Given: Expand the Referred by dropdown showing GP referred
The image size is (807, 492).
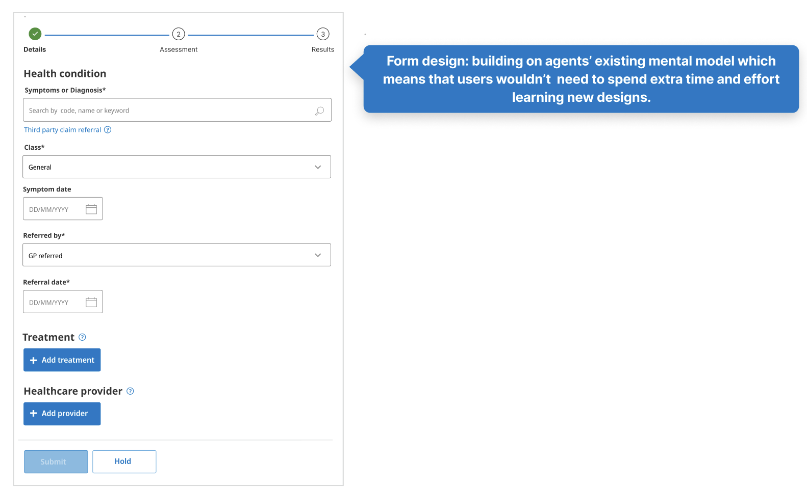Looking at the screenshot, I should point(176,255).
